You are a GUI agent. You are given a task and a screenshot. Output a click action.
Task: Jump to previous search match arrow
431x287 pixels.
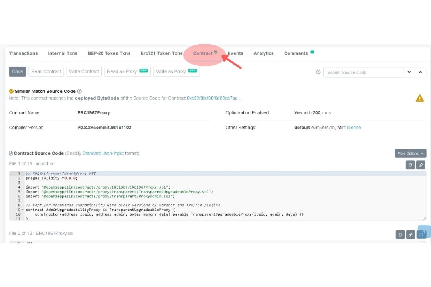pos(421,72)
